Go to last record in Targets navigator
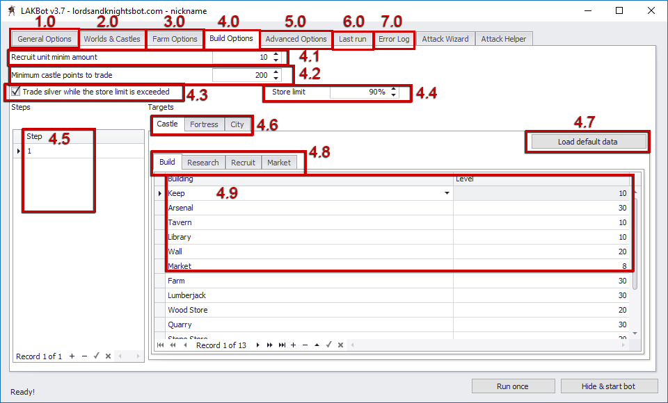 pos(282,345)
